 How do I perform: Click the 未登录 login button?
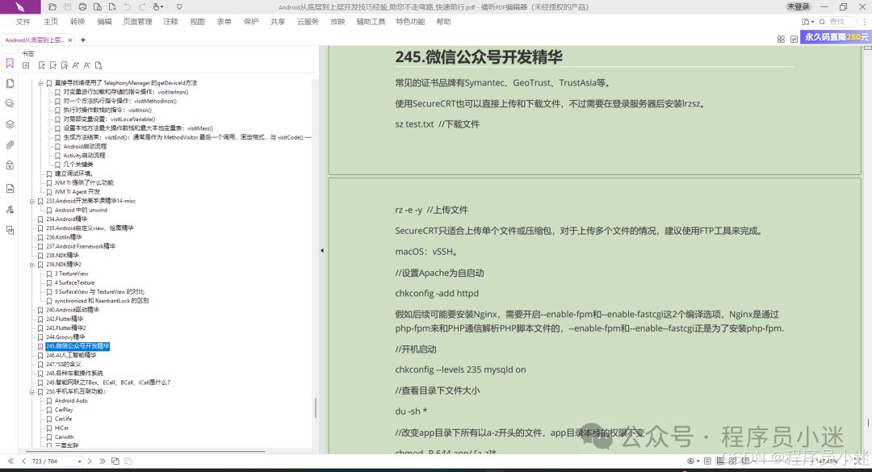click(x=798, y=6)
